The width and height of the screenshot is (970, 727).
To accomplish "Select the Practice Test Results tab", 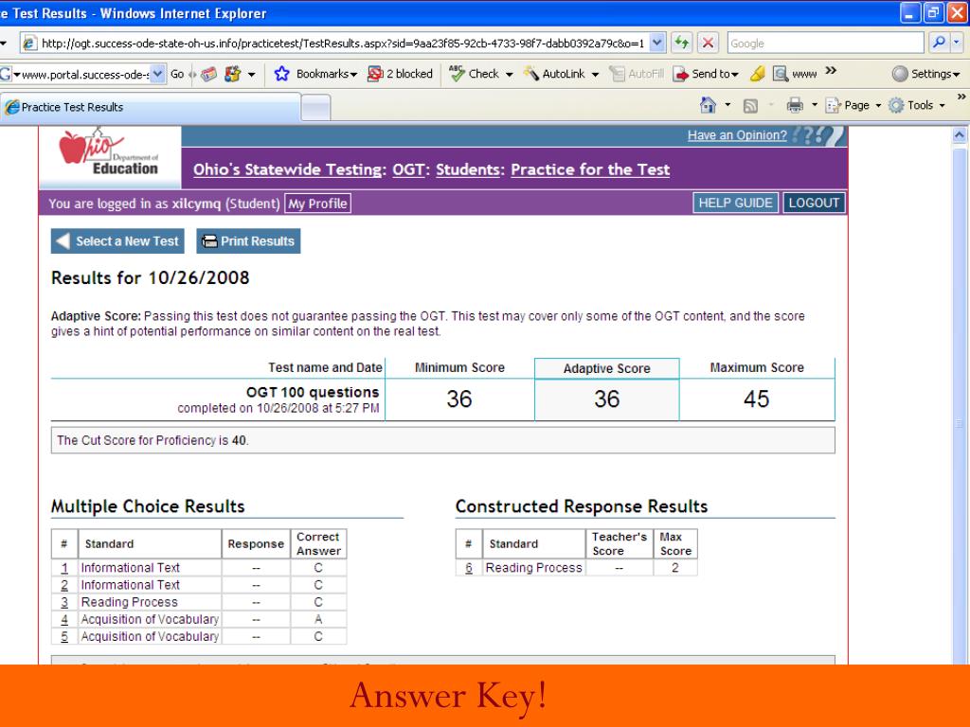I will (151, 107).
